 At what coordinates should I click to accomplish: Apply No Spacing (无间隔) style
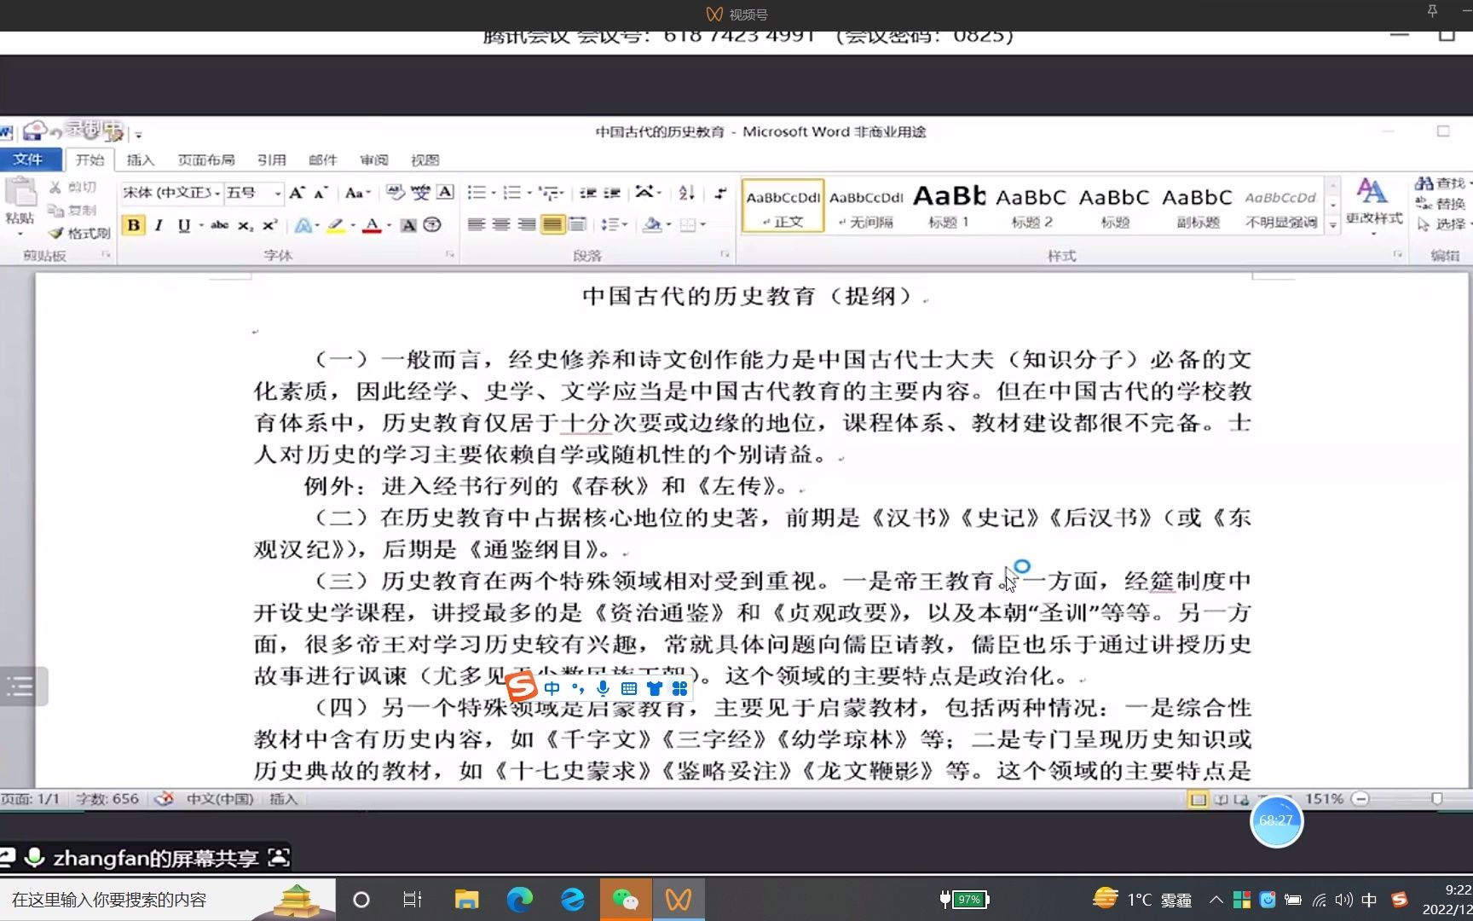(x=866, y=206)
